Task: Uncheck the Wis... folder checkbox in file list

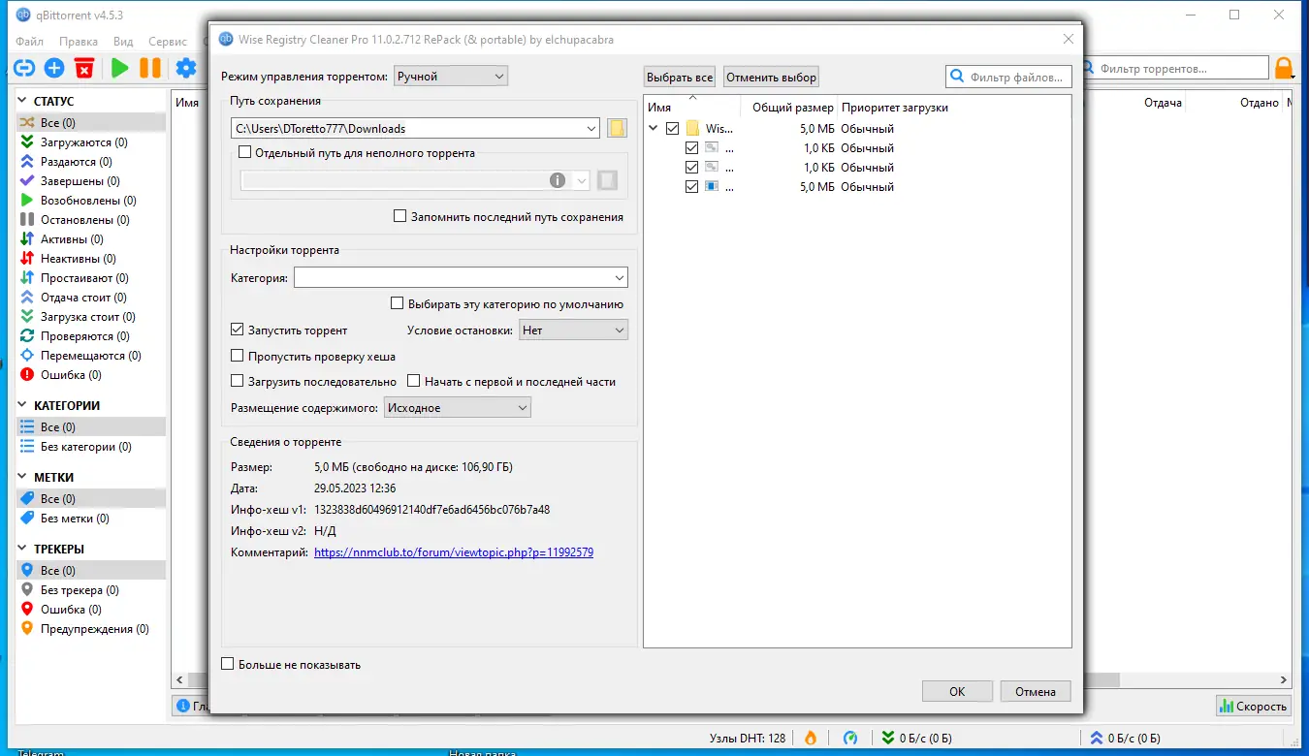Action: coord(673,129)
